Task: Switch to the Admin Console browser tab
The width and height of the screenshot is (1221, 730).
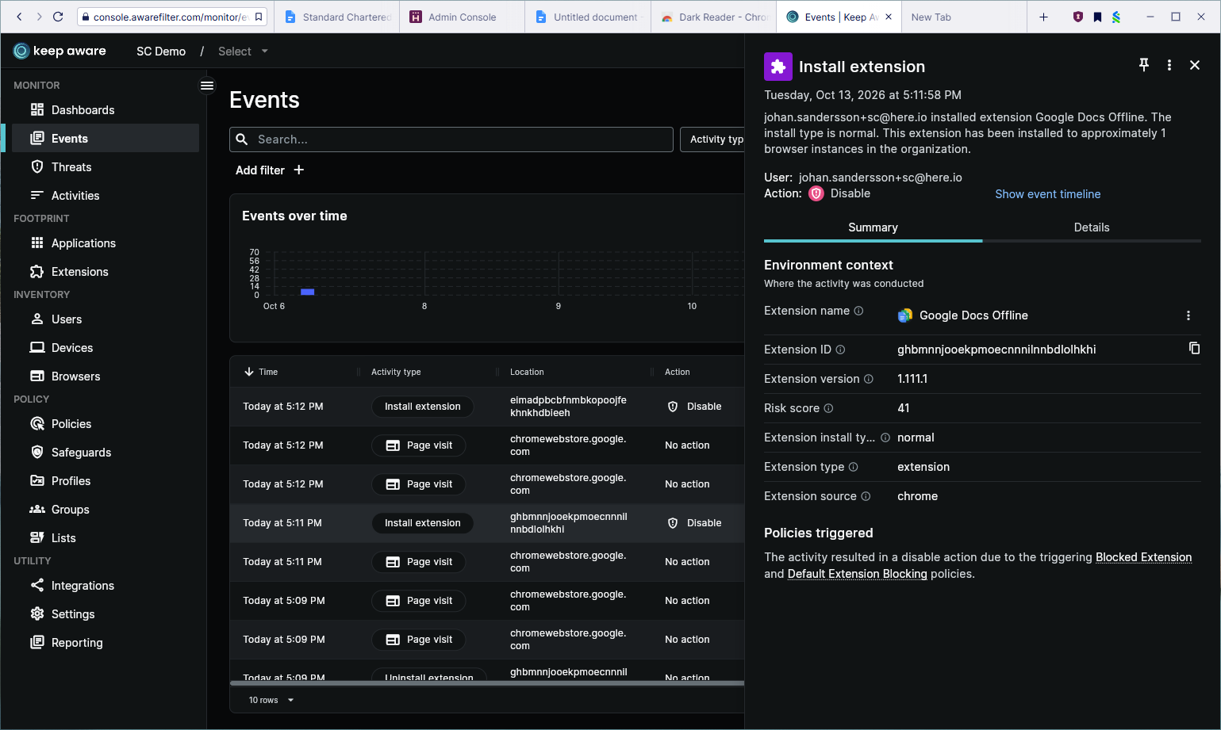Action: (x=462, y=17)
